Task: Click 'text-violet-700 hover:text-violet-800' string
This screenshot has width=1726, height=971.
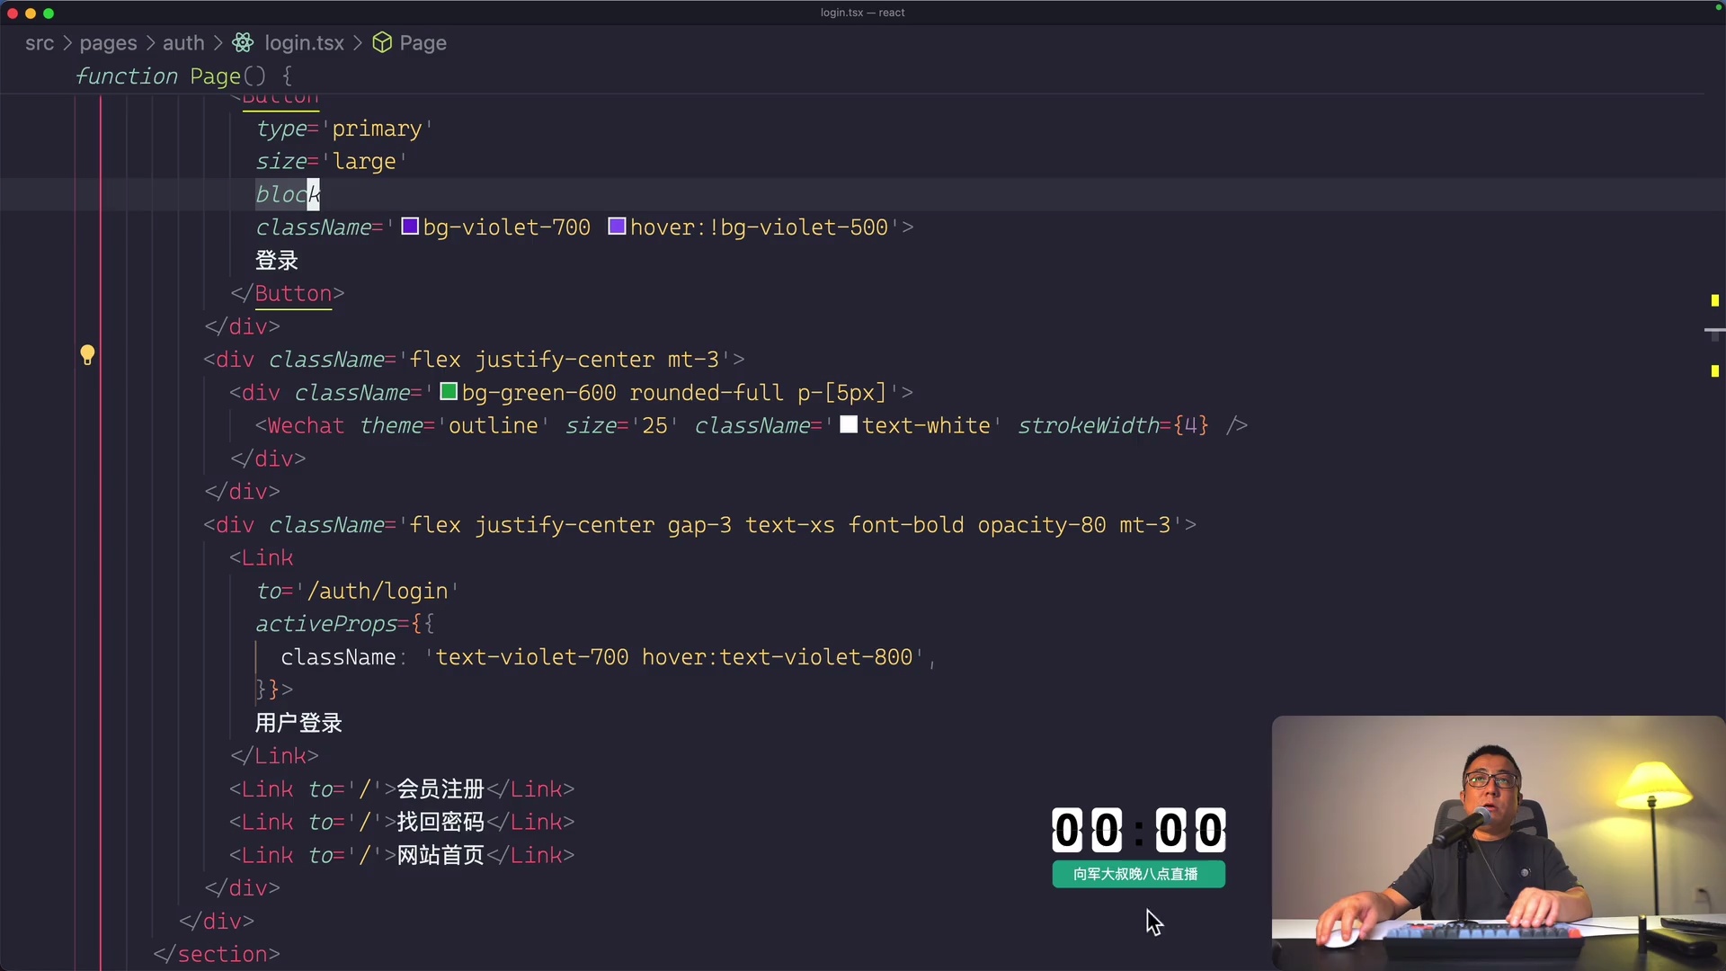Action: tap(674, 657)
